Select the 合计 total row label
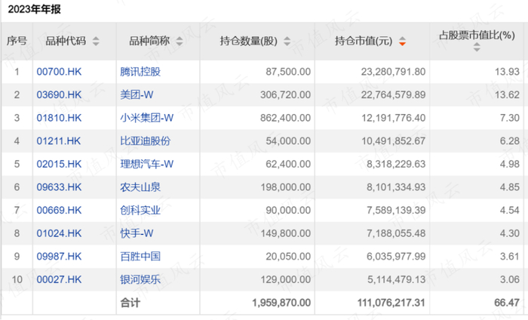The image size is (528, 320). click(x=130, y=303)
